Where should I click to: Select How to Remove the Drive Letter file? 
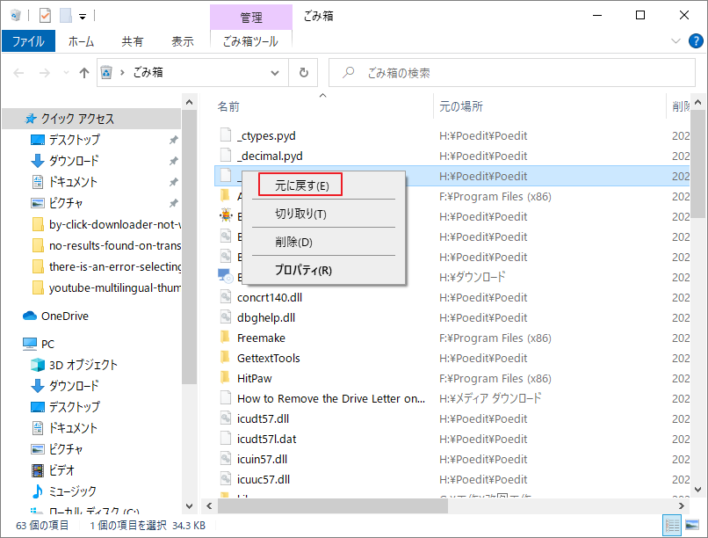click(x=331, y=398)
